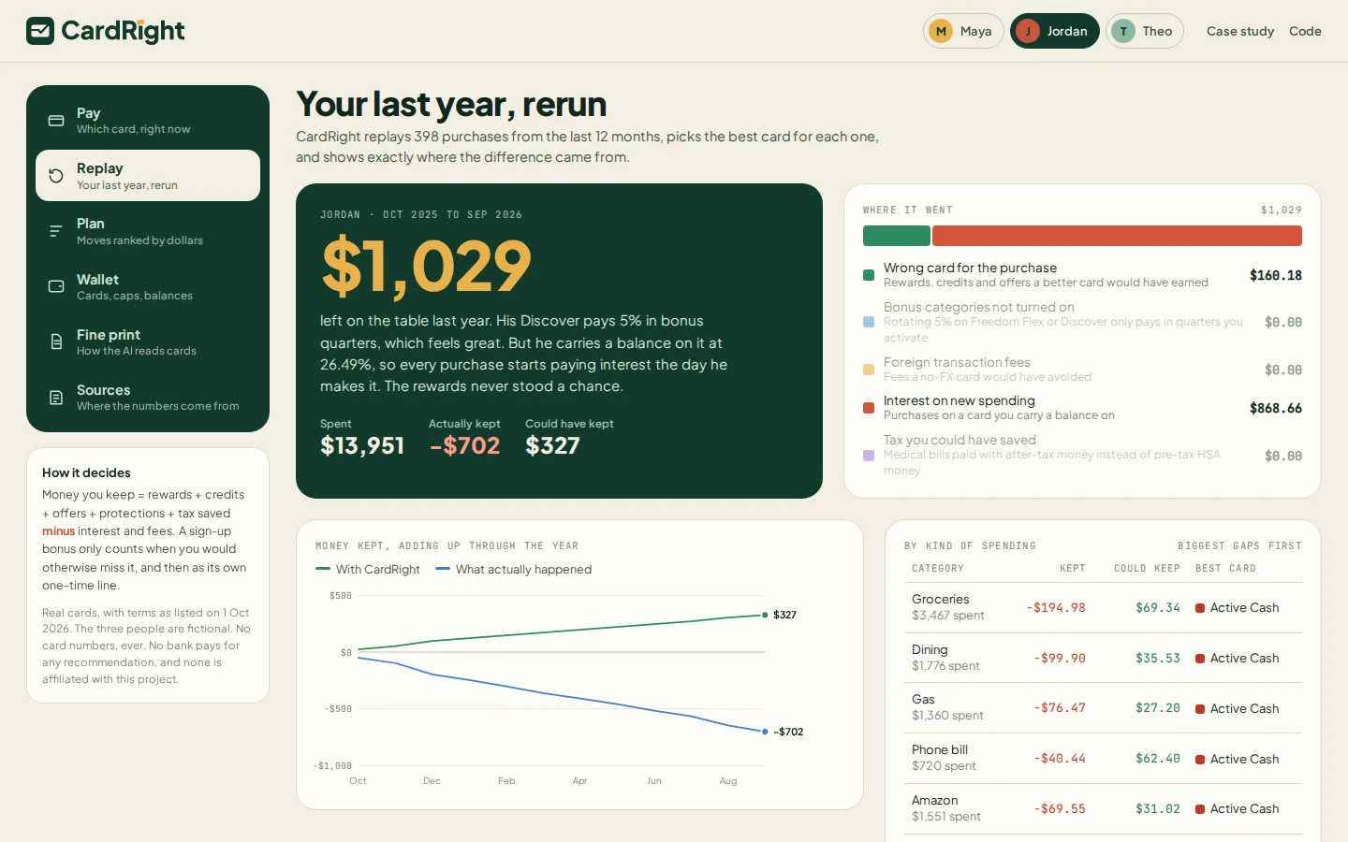Click Theo's avatar circle
The image size is (1348, 842).
click(x=1123, y=31)
